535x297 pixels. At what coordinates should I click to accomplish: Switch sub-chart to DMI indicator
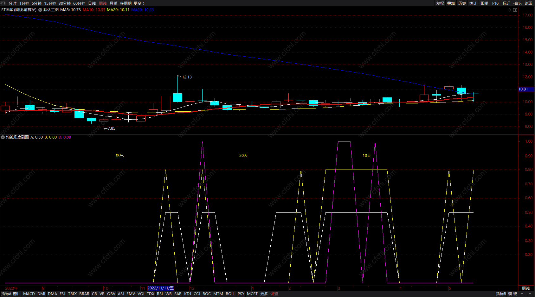41,294
